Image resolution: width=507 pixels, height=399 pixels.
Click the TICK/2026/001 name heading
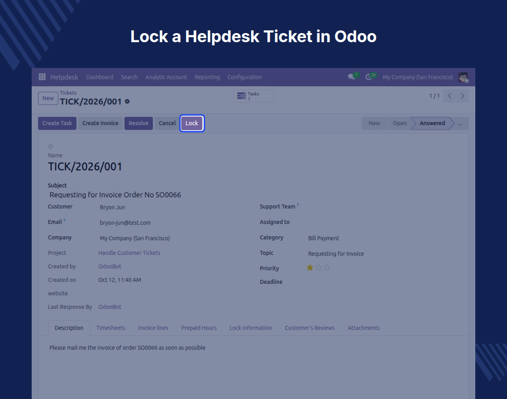85,167
